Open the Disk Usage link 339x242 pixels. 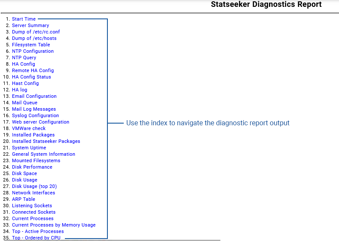[x=24, y=180]
